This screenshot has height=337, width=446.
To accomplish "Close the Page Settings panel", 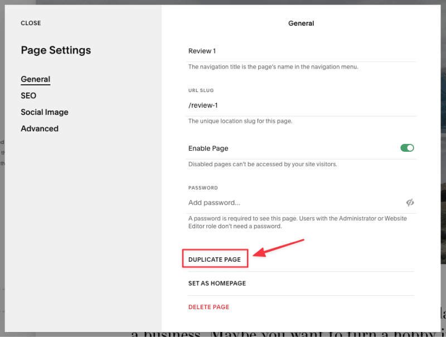I will [x=31, y=23].
